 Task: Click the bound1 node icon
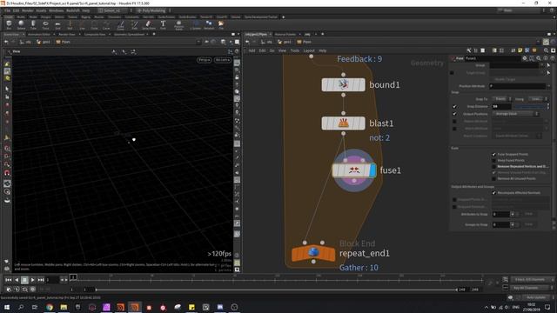(343, 84)
